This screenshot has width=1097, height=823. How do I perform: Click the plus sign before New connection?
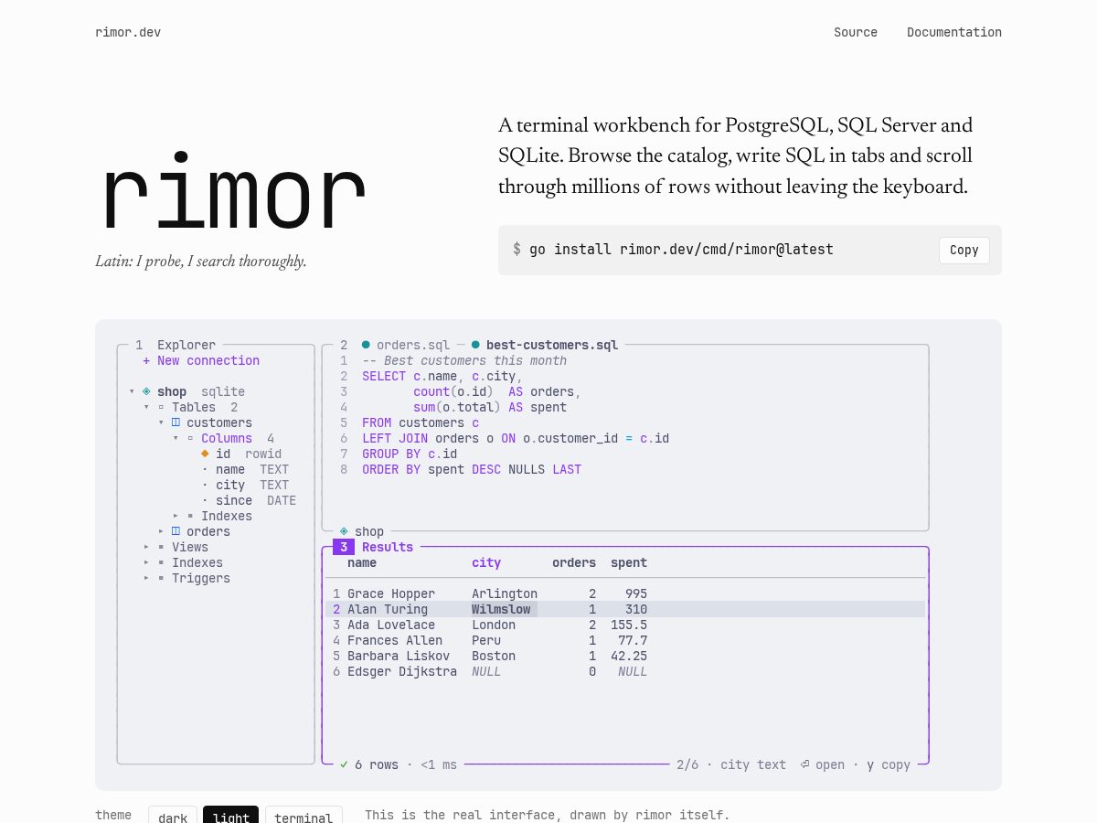(146, 360)
